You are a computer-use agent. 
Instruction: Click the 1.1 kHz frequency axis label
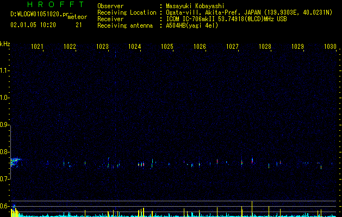(x=5, y=71)
